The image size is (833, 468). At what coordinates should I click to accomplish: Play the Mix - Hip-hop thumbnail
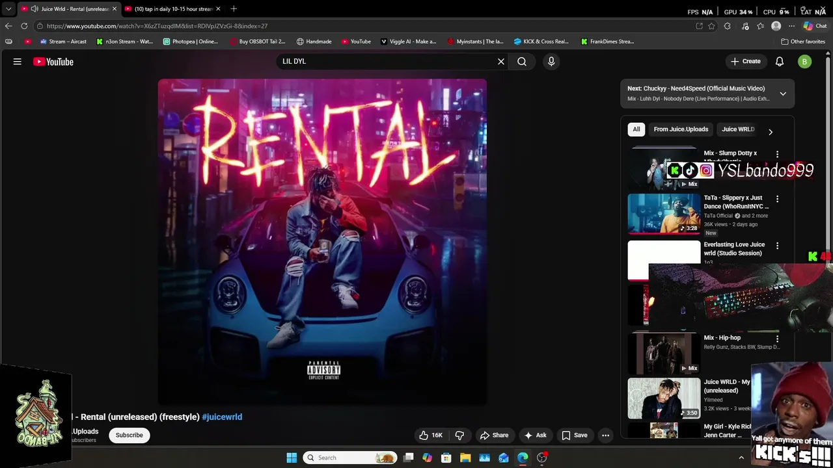pyautogui.click(x=664, y=353)
